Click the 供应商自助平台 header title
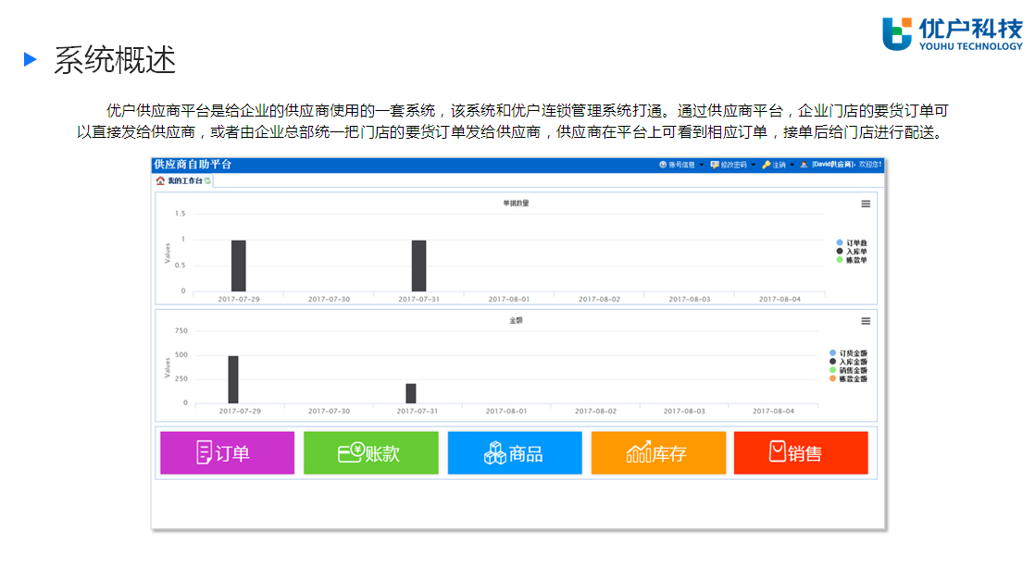The image size is (1035, 580). (x=193, y=165)
